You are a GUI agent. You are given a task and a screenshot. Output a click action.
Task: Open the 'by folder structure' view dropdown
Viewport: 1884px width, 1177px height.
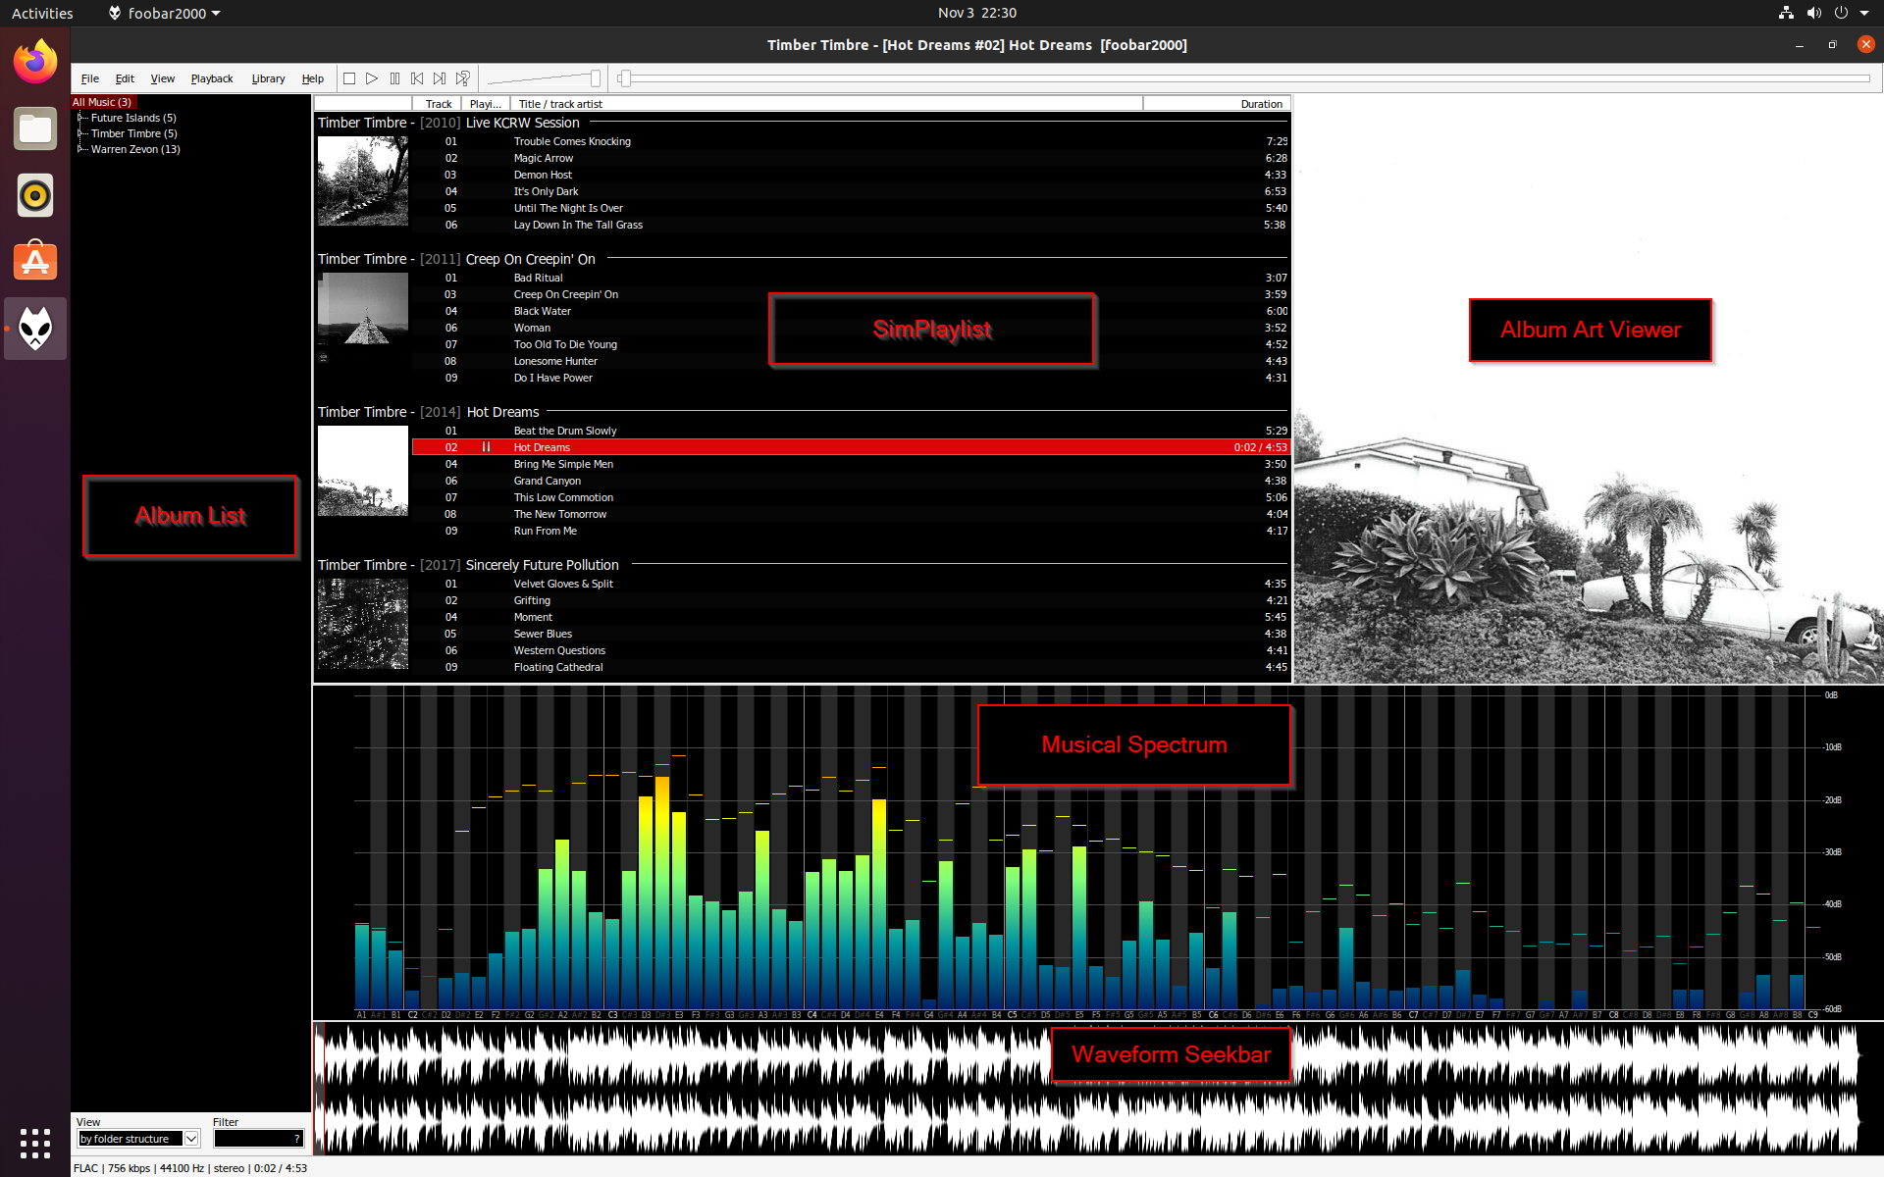click(138, 1139)
